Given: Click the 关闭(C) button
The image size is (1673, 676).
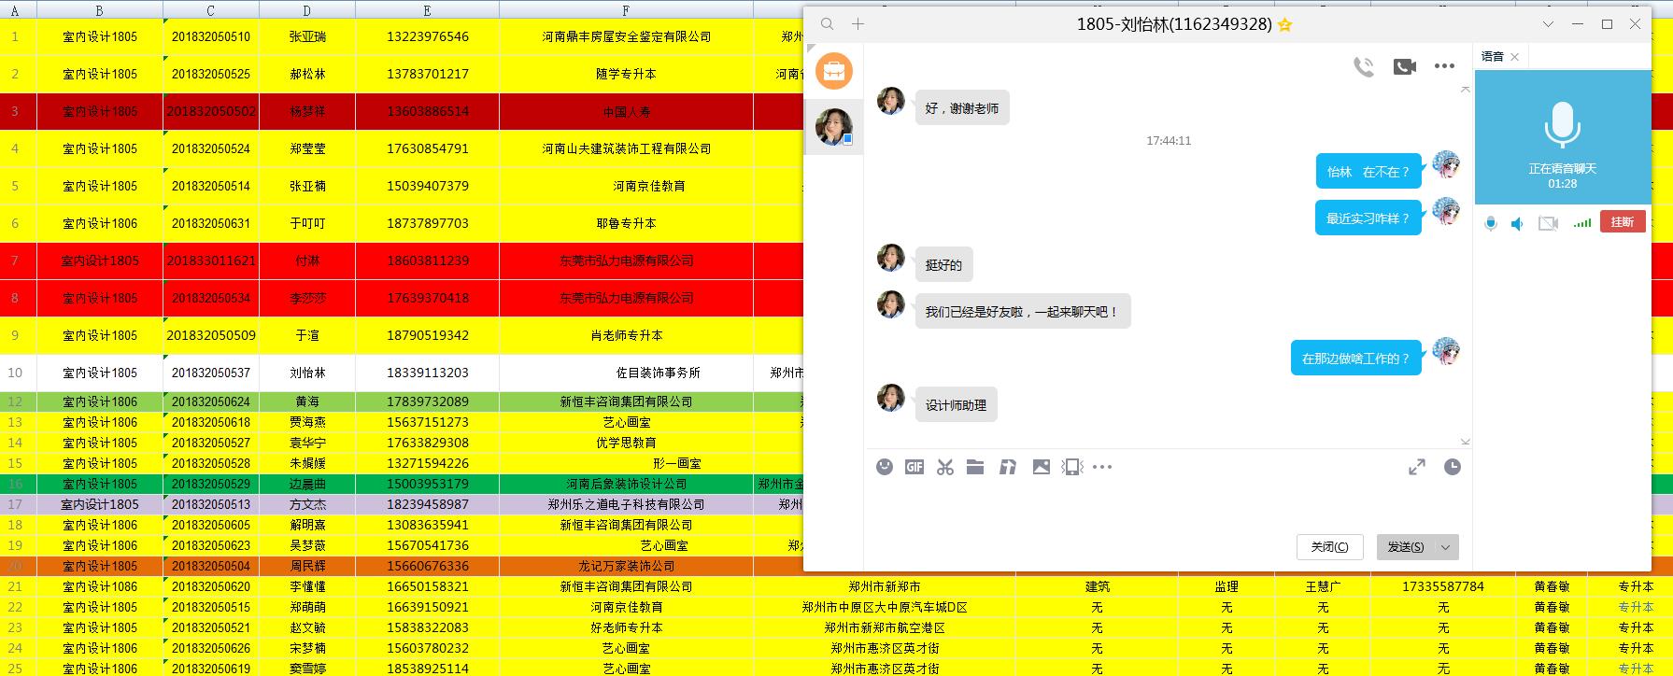Looking at the screenshot, I should coord(1329,547).
